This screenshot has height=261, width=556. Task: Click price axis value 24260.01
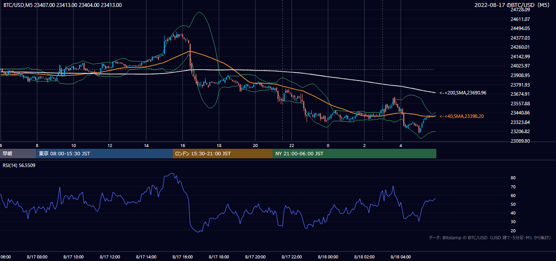pos(520,47)
